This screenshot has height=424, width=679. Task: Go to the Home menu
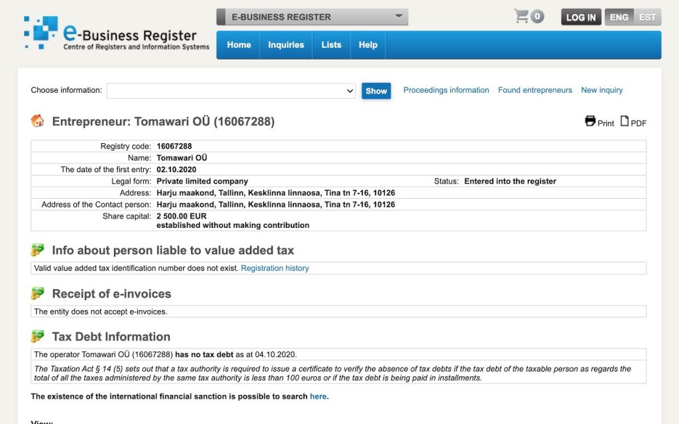pos(239,45)
